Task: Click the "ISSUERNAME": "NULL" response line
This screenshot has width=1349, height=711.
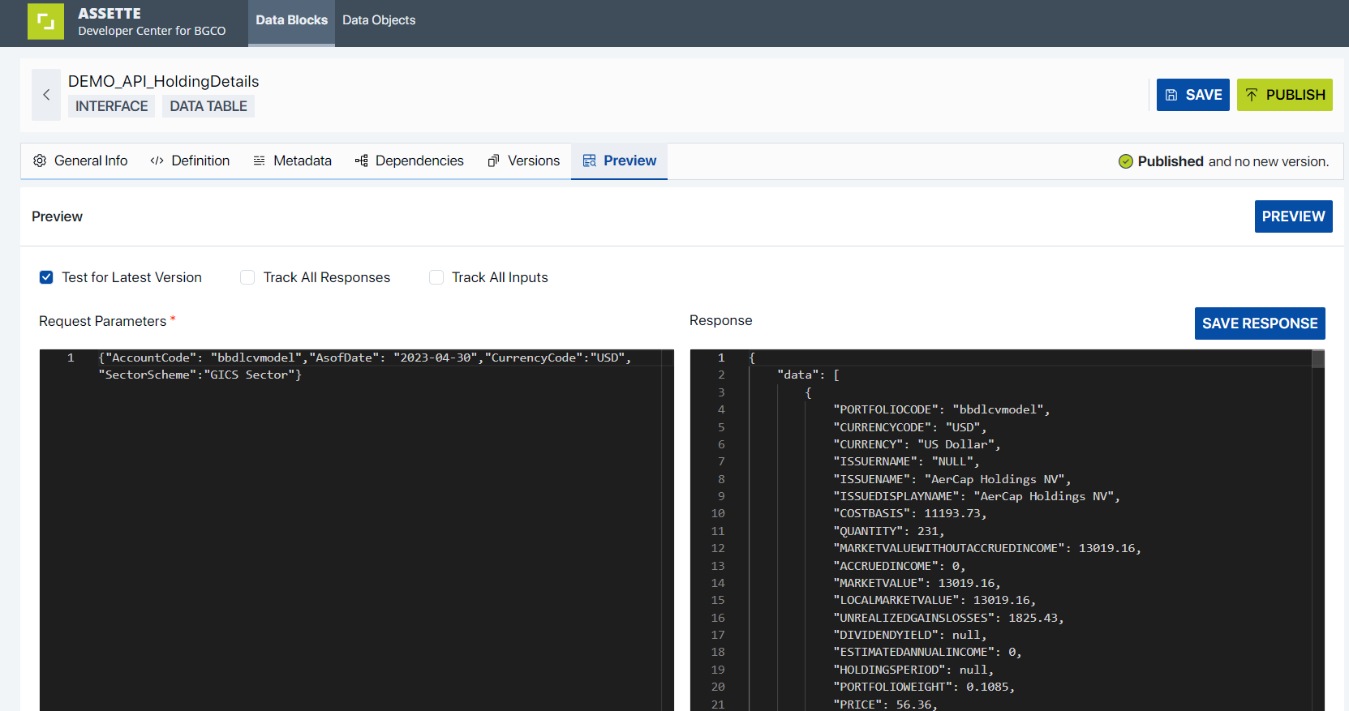Action: 906,461
